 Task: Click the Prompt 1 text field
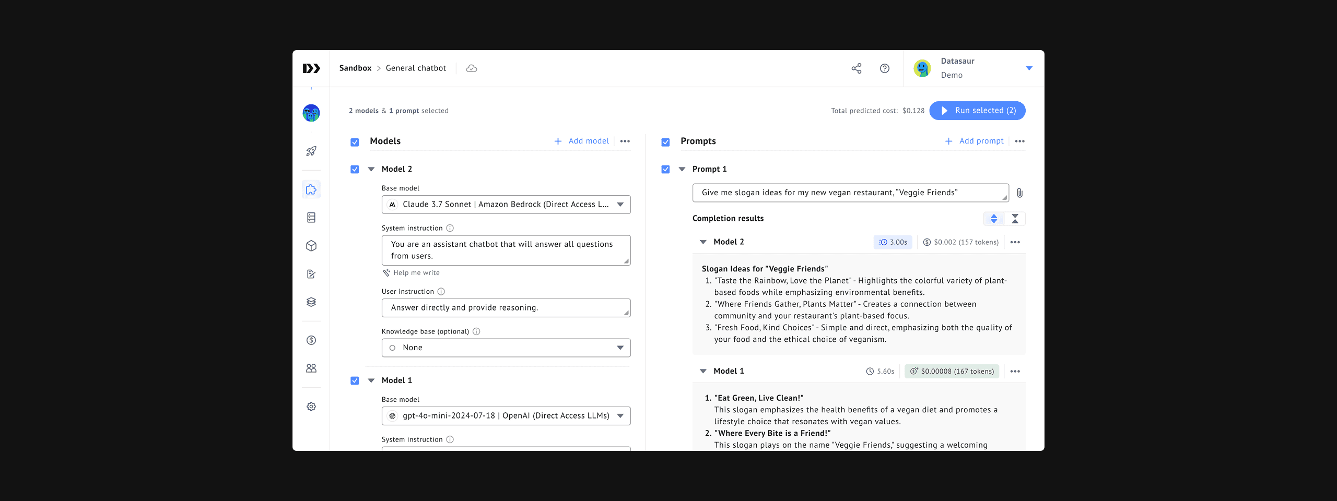click(851, 193)
